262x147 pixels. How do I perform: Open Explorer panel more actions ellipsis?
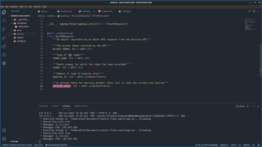coord(32,11)
